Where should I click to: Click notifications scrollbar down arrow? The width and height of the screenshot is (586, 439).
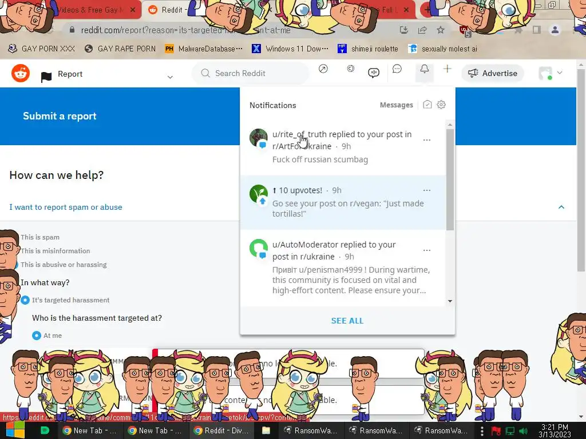(x=450, y=301)
